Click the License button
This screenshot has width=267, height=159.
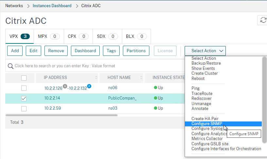click(165, 51)
